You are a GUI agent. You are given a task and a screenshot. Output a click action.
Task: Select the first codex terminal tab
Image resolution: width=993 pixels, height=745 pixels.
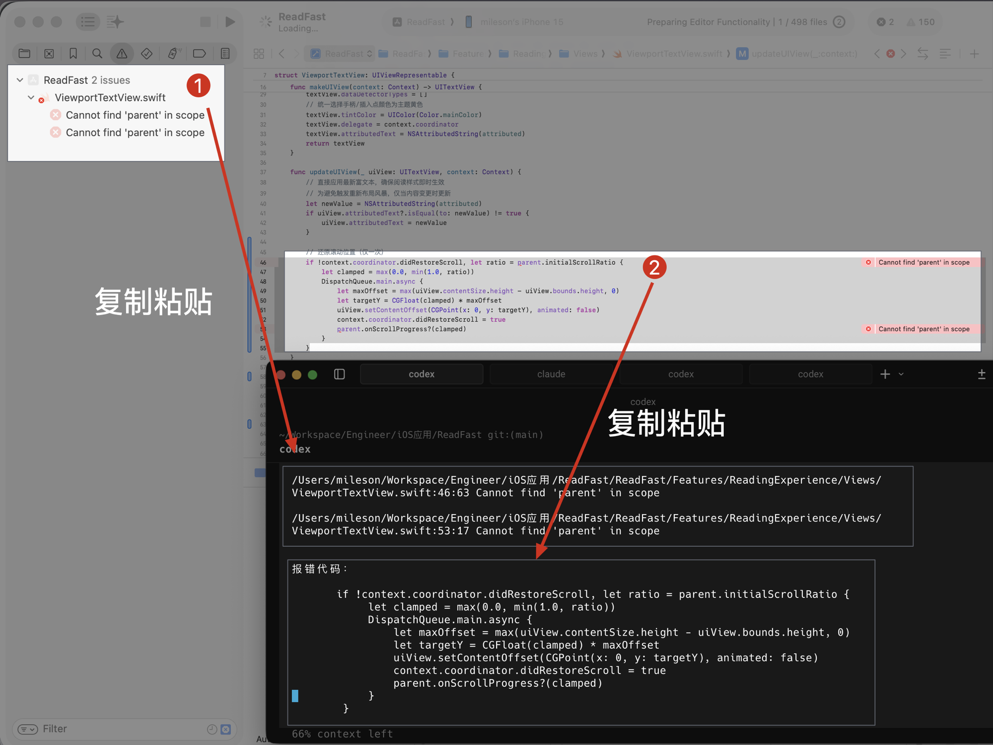[421, 374]
